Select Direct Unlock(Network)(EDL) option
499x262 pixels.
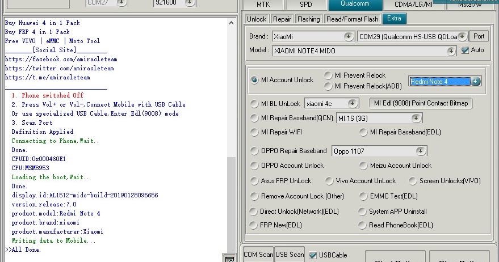tap(253, 212)
